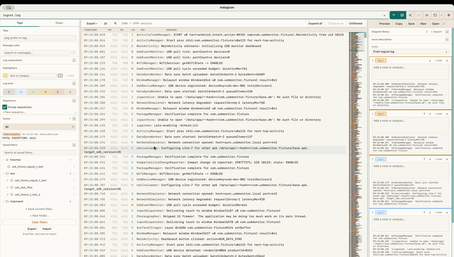This screenshot has width=454, height=257.
Task: Toggle Verbose (V) log level
Action: pyautogui.click(x=9, y=92)
